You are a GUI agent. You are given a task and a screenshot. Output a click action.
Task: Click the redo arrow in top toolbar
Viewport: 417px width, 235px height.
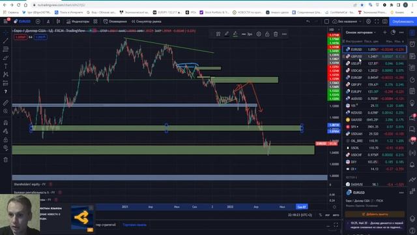pos(316,22)
